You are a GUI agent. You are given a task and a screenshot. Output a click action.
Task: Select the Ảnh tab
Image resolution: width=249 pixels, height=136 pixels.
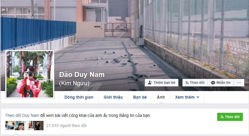(161, 97)
